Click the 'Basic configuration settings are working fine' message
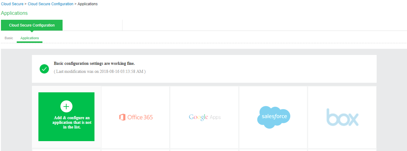407x151 pixels. 94,64
